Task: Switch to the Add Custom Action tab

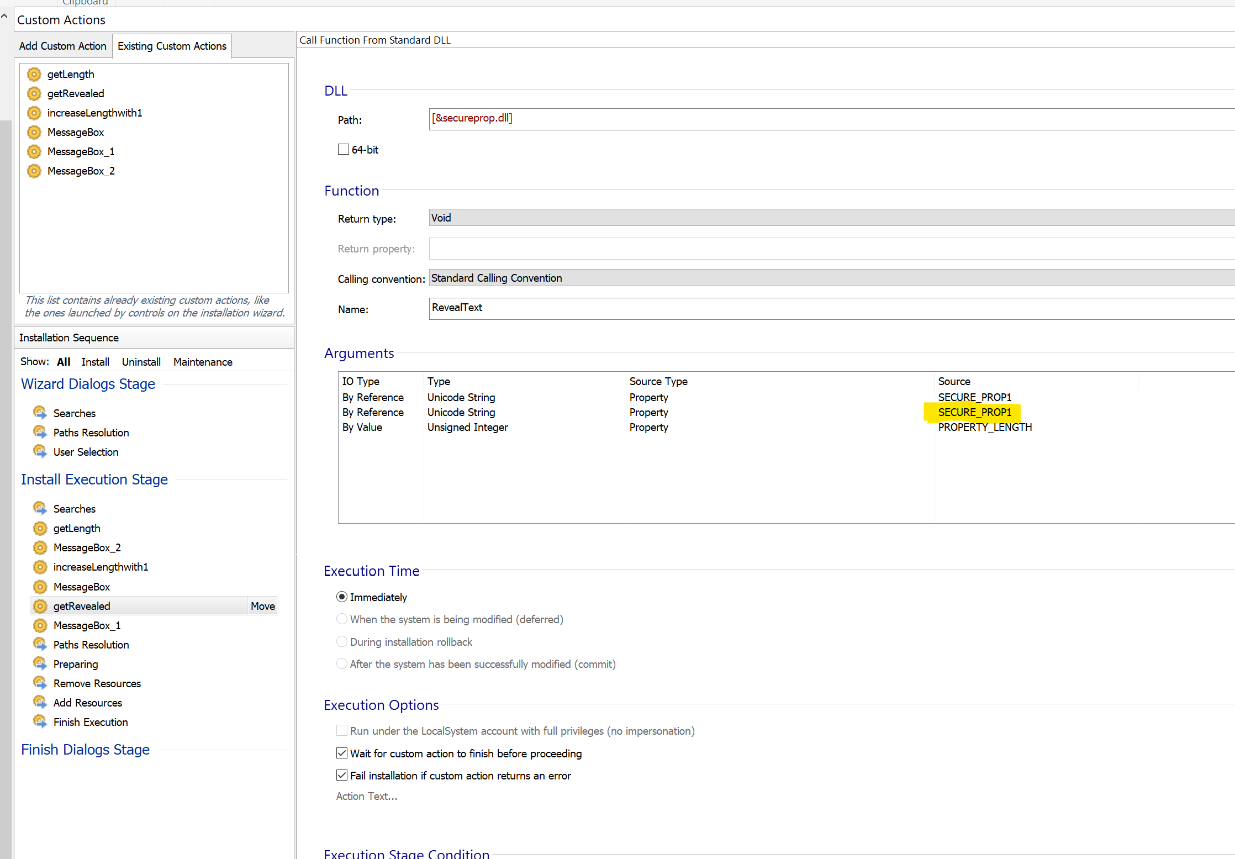Action: [62, 46]
